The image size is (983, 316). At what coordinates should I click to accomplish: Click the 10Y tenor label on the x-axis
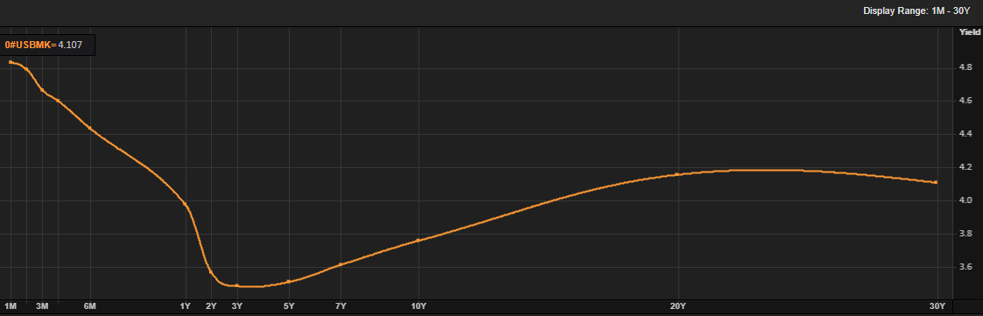(x=418, y=306)
